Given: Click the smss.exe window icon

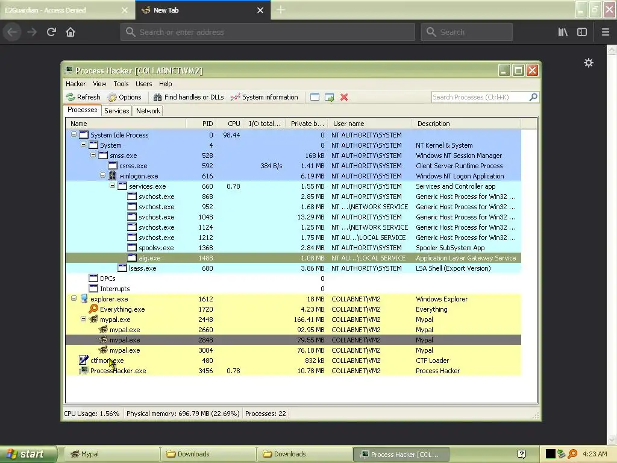Looking at the screenshot, I should coord(103,155).
